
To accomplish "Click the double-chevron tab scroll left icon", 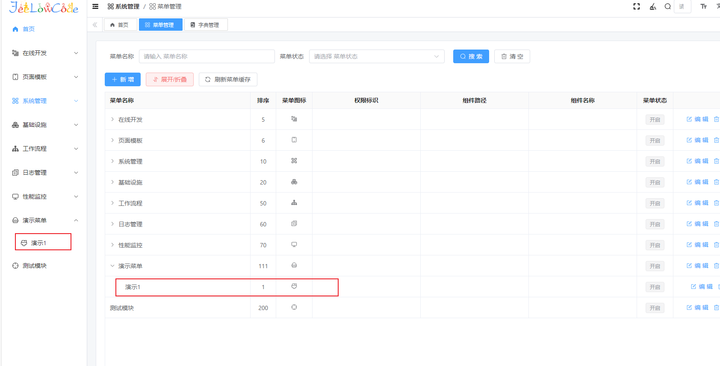I will pos(95,25).
